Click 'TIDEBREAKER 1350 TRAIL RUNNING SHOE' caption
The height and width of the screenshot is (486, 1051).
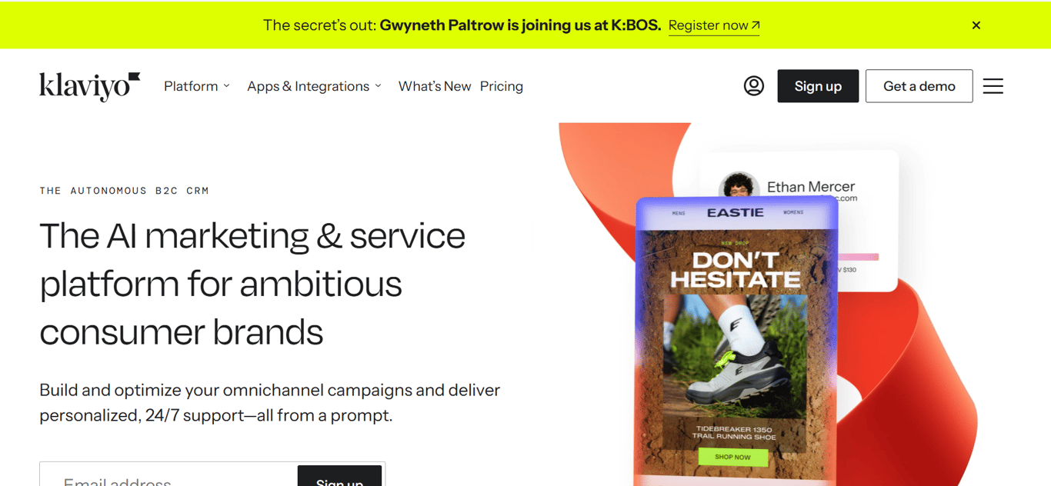click(733, 433)
